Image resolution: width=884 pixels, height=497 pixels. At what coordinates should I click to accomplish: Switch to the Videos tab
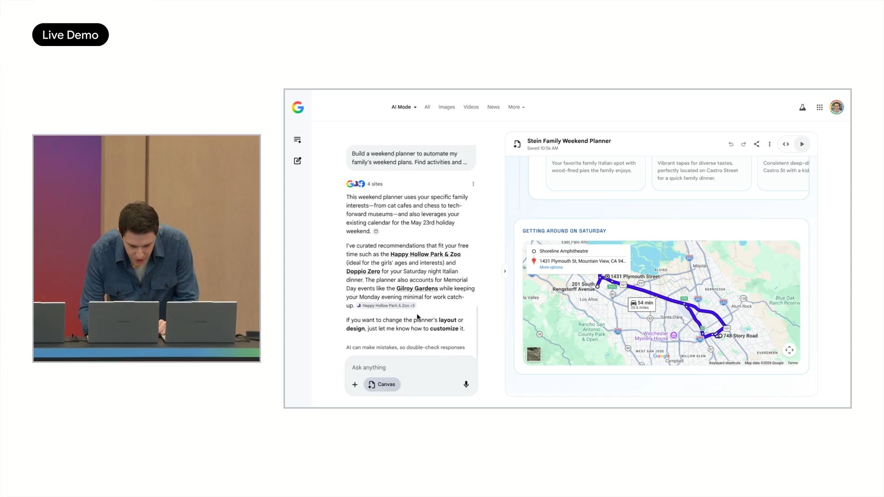click(471, 107)
